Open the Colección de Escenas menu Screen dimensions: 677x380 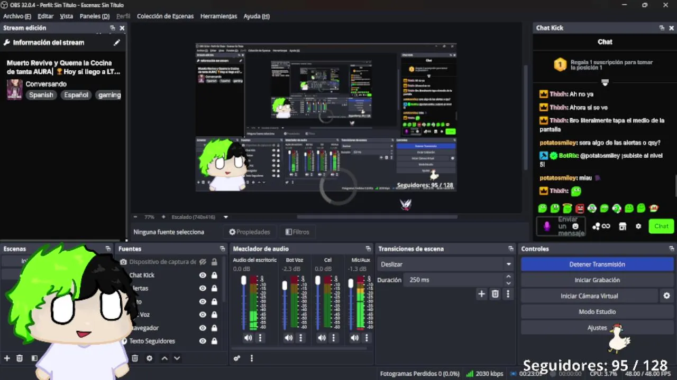pos(165,16)
